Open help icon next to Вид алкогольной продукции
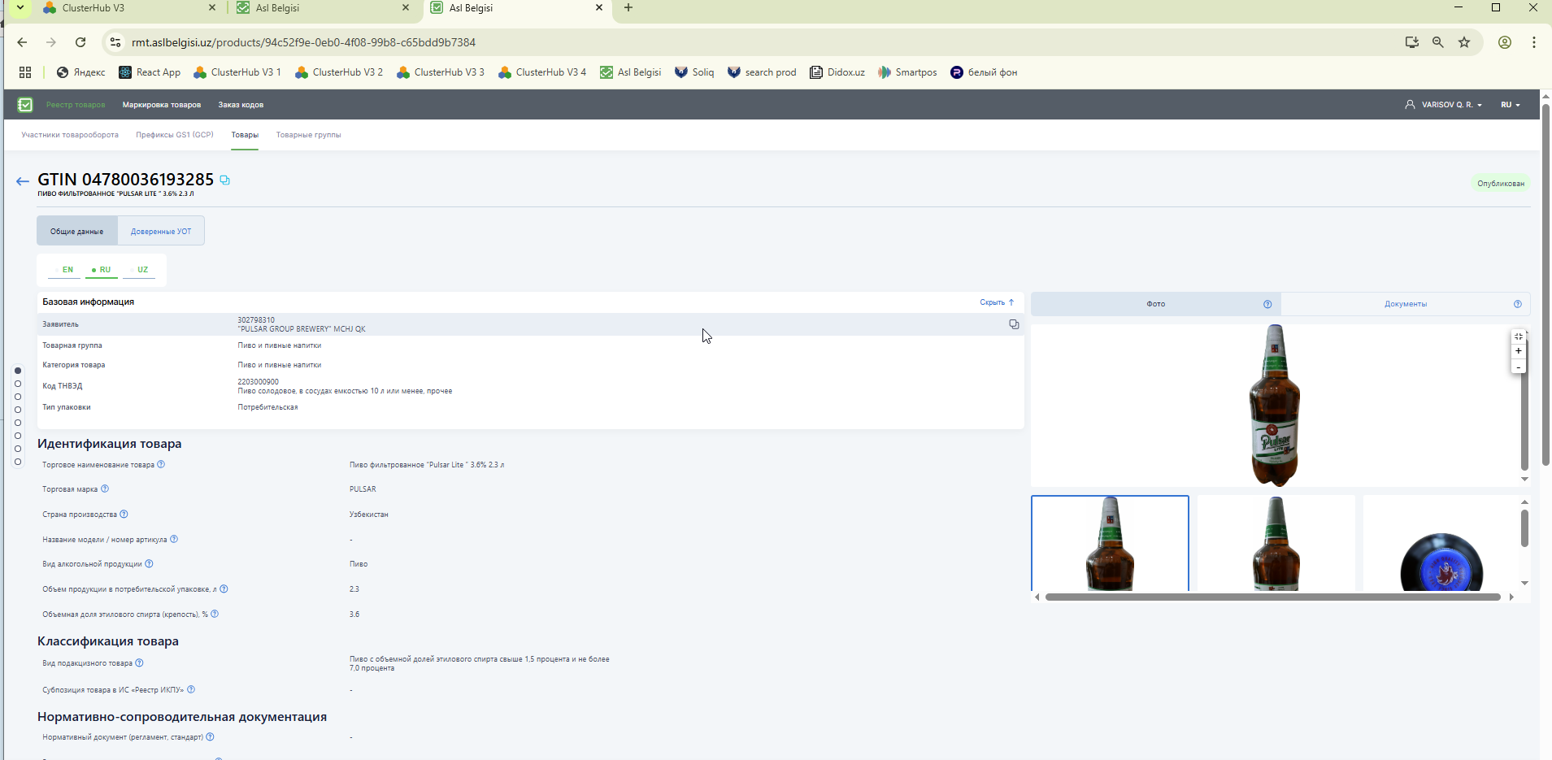The image size is (1552, 760). tap(149, 564)
